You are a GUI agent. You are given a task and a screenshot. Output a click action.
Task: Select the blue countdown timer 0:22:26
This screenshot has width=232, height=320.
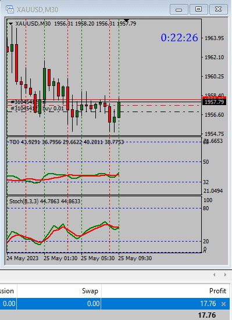coord(179,38)
